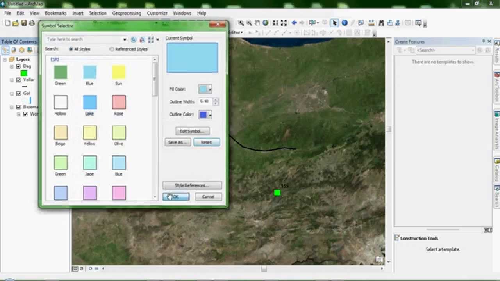Uncheck the Dag layer
The image size is (500, 281).
(x=18, y=66)
